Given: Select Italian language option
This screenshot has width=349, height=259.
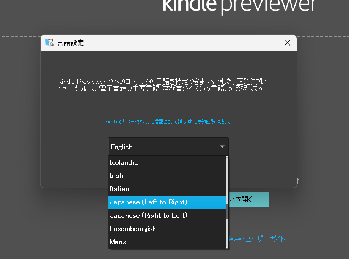Looking at the screenshot, I should (167, 189).
